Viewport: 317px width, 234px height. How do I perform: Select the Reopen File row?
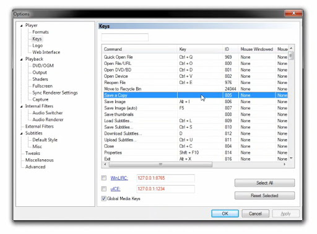click(x=195, y=83)
